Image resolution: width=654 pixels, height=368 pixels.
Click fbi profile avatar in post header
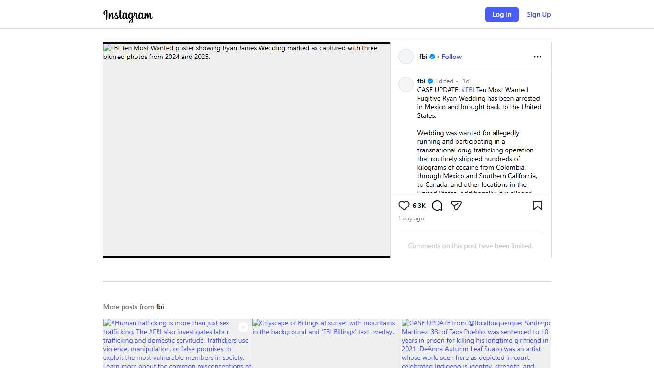point(406,57)
